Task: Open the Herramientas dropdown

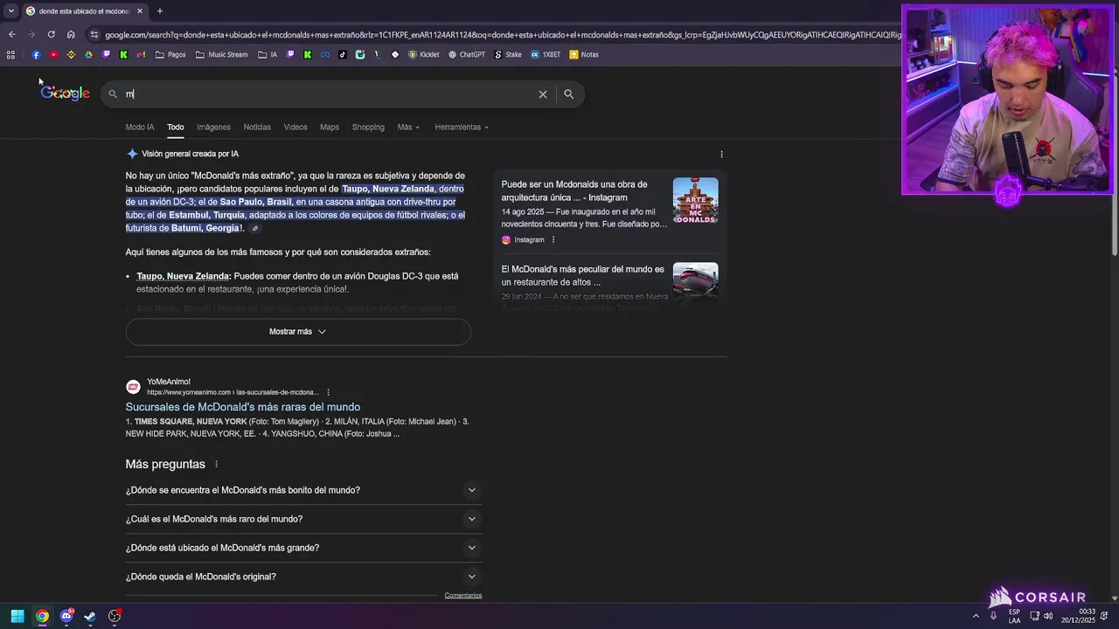Action: (x=462, y=127)
